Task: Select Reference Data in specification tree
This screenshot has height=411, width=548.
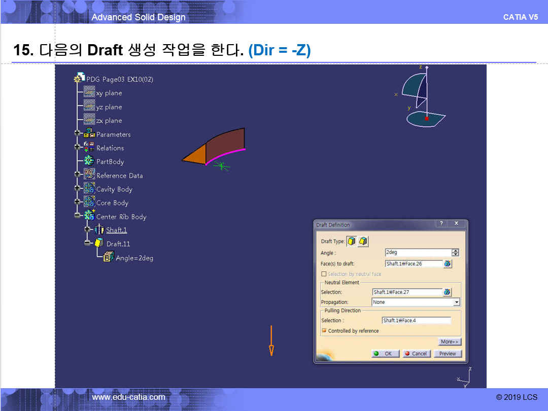Action: [119, 176]
